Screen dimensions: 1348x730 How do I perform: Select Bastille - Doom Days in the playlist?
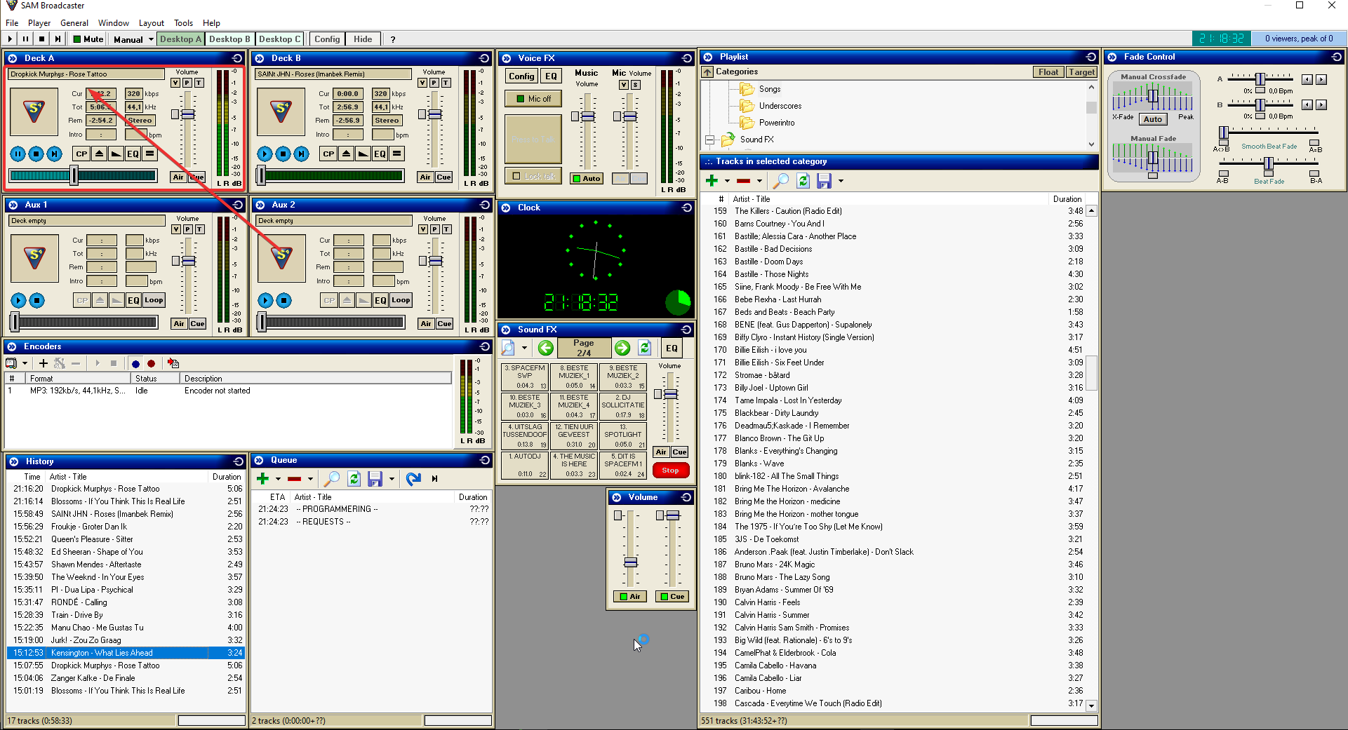click(768, 262)
